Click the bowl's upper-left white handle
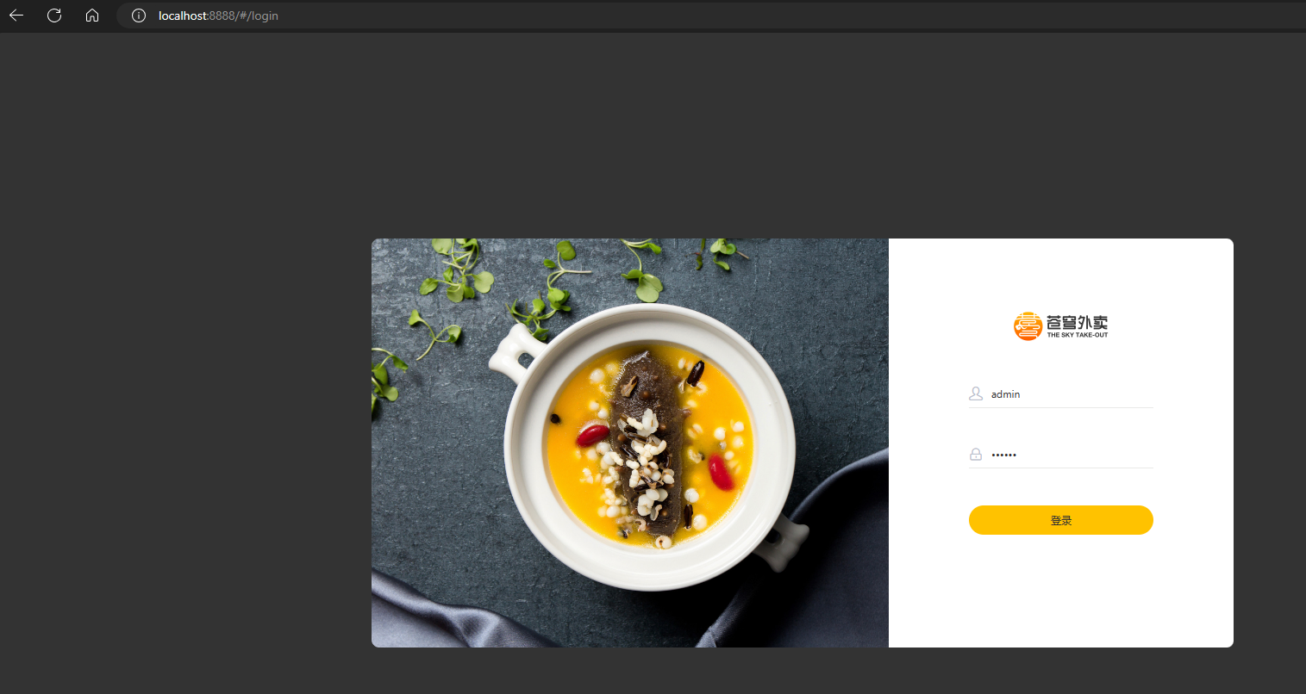 coord(515,350)
